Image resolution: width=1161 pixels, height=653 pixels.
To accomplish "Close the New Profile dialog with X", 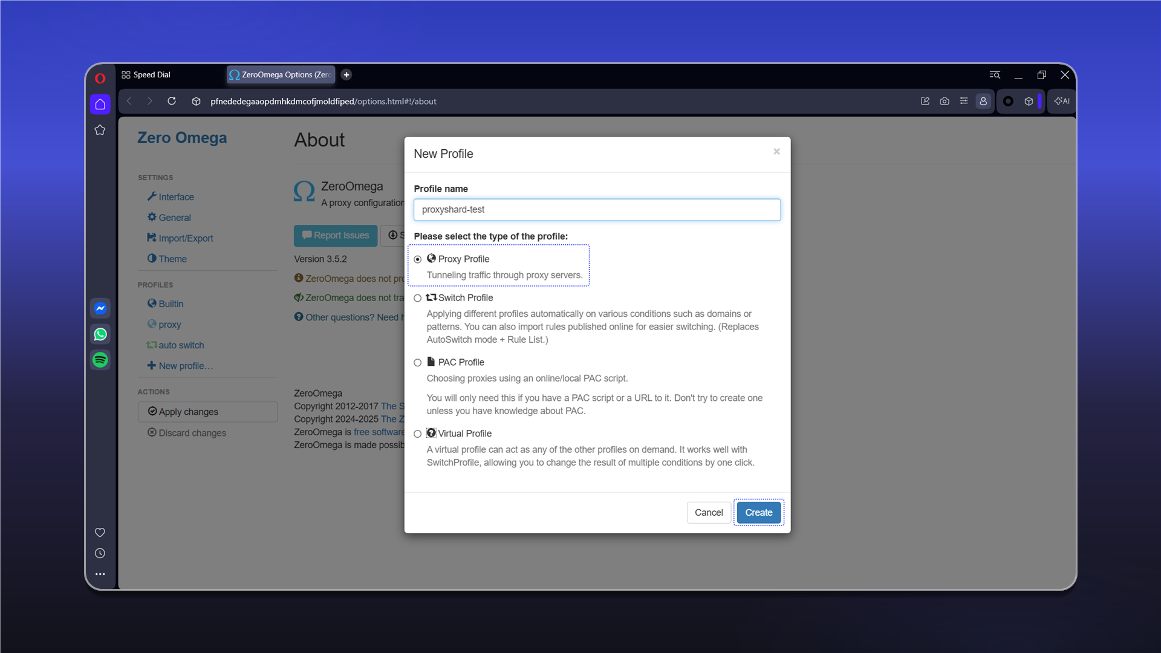I will pos(776,152).
